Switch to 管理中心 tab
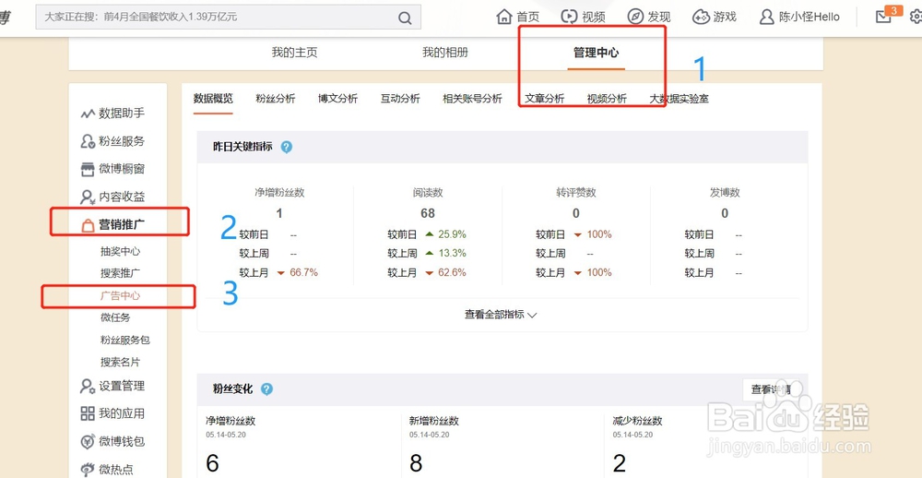 [597, 53]
